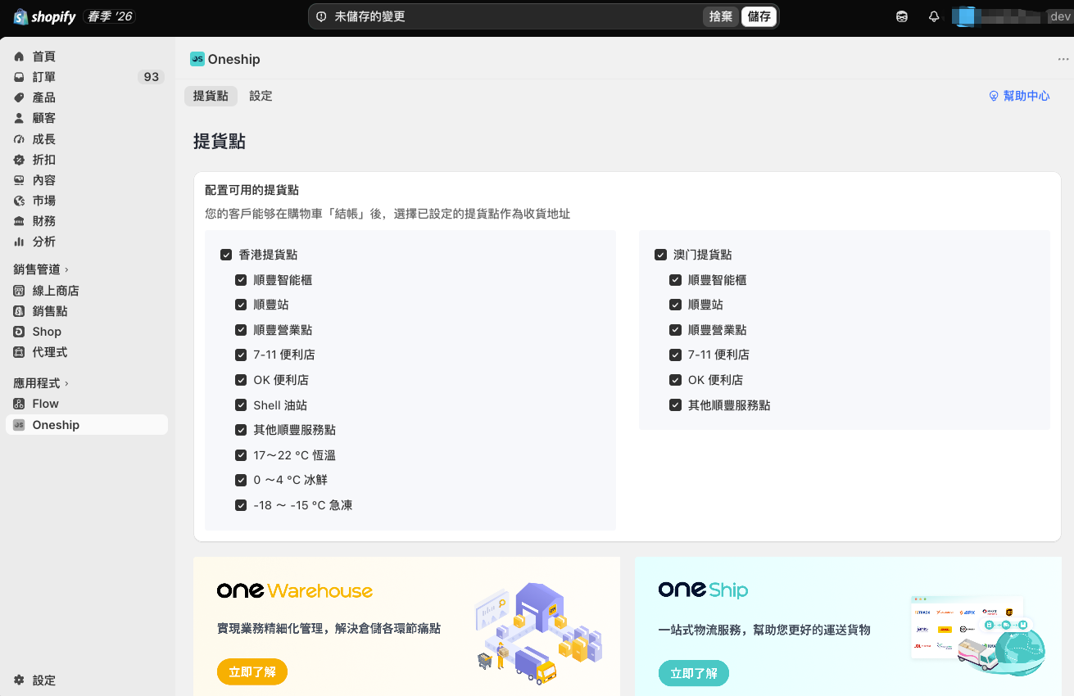Uncheck the -18 ～ -15 °C 急凍 checkbox
The width and height of the screenshot is (1074, 696).
click(x=241, y=505)
